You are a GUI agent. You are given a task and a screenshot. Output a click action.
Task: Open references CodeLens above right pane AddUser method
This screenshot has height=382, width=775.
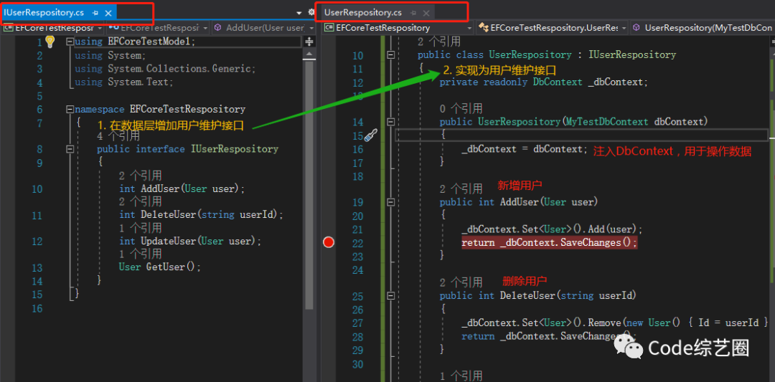461,189
